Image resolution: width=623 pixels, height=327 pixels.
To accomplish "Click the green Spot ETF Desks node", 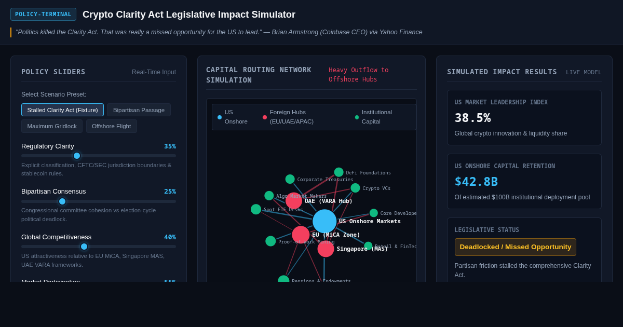I will pyautogui.click(x=256, y=209).
